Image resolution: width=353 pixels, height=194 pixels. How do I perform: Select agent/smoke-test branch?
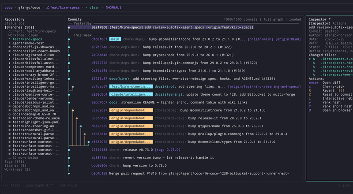coord(26,43)
